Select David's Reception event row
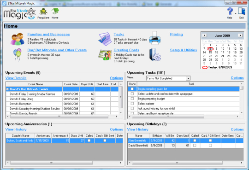Viewport: 249px width, 170px height. click(62, 104)
